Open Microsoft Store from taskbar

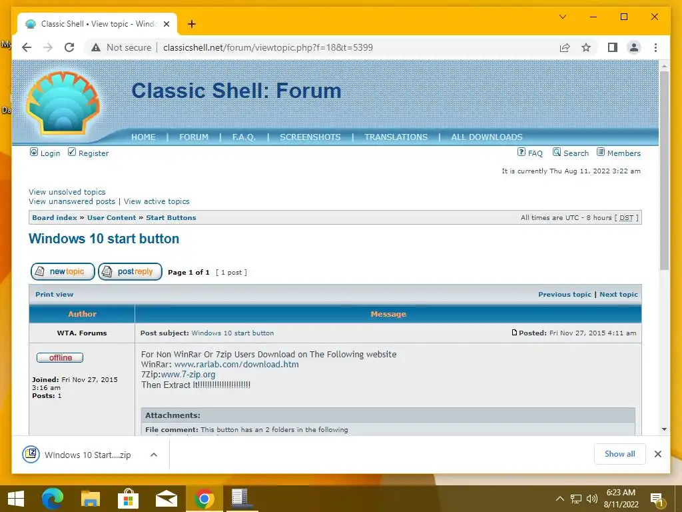129,499
